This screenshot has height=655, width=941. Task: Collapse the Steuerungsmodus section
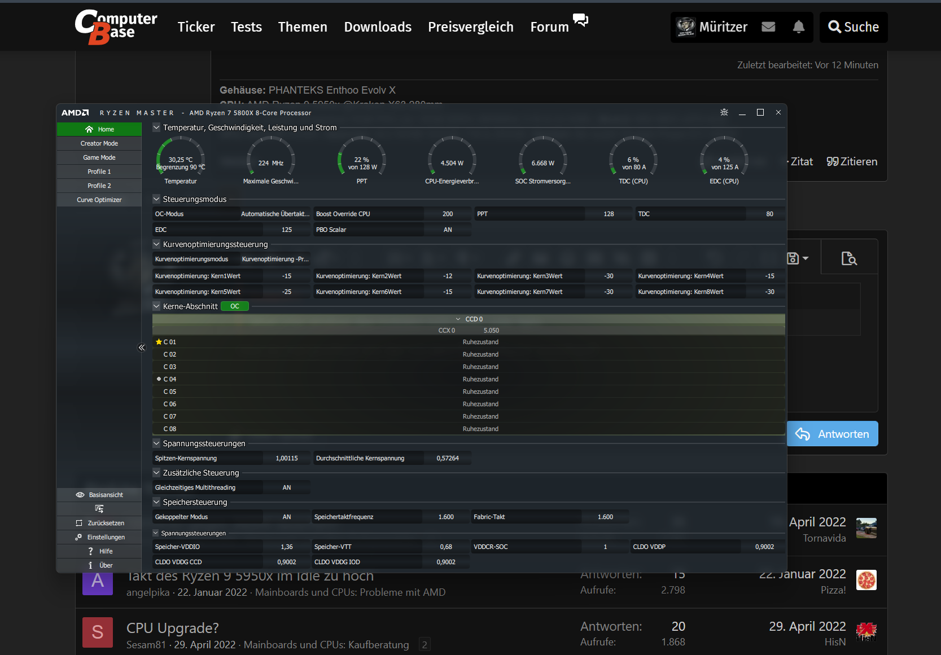pyautogui.click(x=156, y=199)
